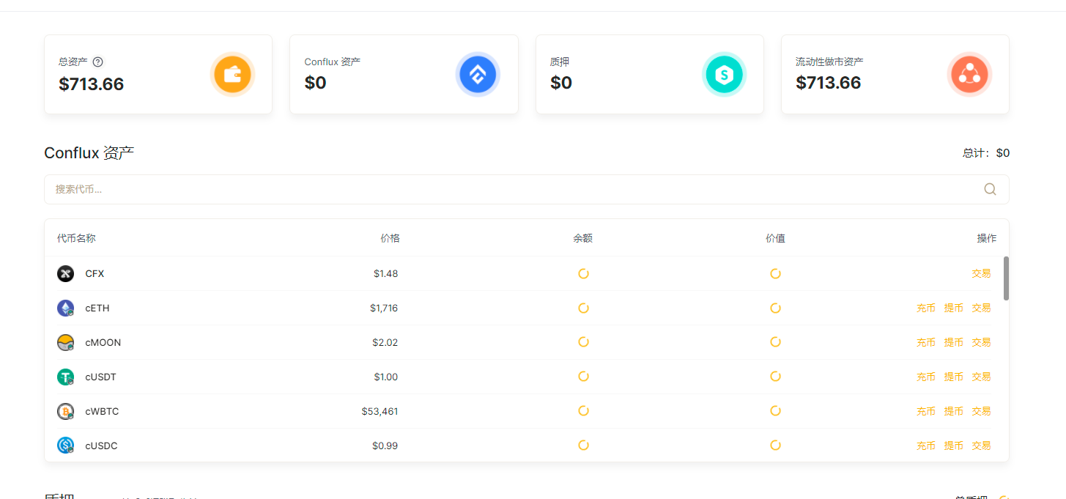
Task: Click the $713.66 value under 流动性做市资产
Action: (829, 83)
